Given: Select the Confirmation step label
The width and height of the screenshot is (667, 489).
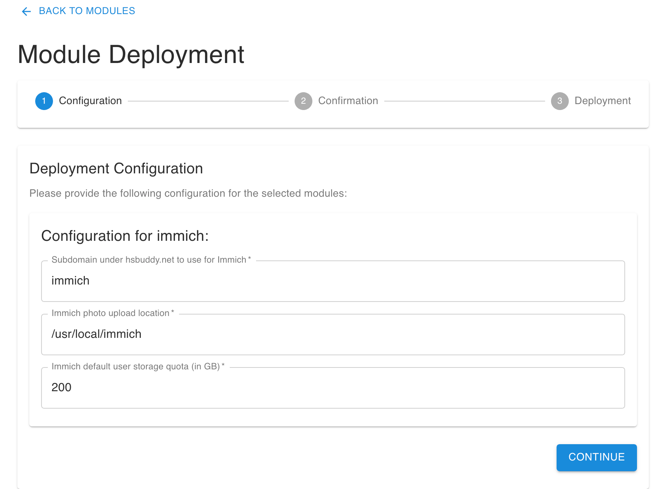Looking at the screenshot, I should click(348, 101).
